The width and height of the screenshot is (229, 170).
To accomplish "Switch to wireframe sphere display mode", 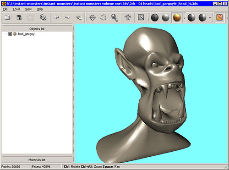I will click(x=155, y=17).
